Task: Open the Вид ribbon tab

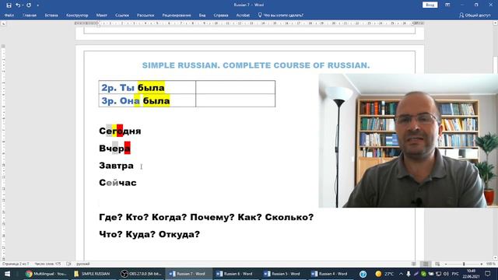Action: 202,16
